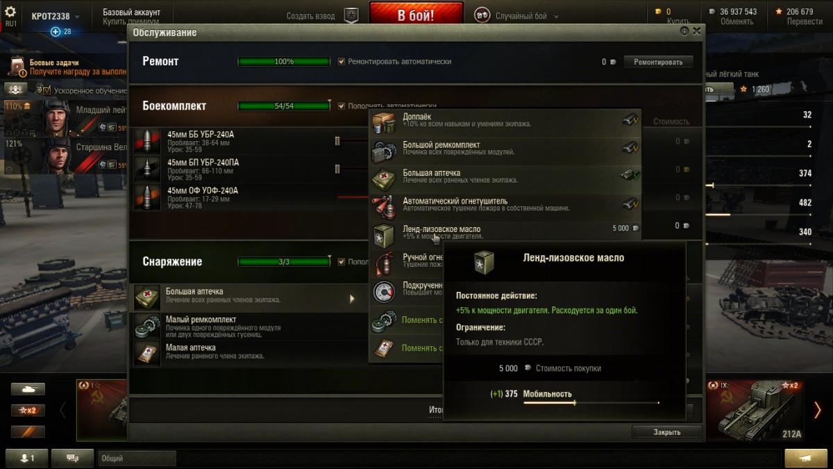Toggle automatic ammunition resupply checkbox
833x469 pixels.
click(342, 106)
